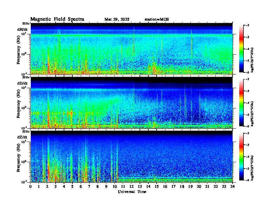The image size is (277, 214).
Task: Click hour '4' on the time axis
Action: [x=64, y=186]
